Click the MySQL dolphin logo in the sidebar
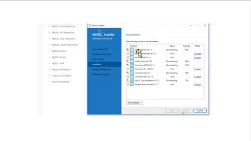Image resolution: width=251 pixels, height=141 pixels. (x=100, y=31)
